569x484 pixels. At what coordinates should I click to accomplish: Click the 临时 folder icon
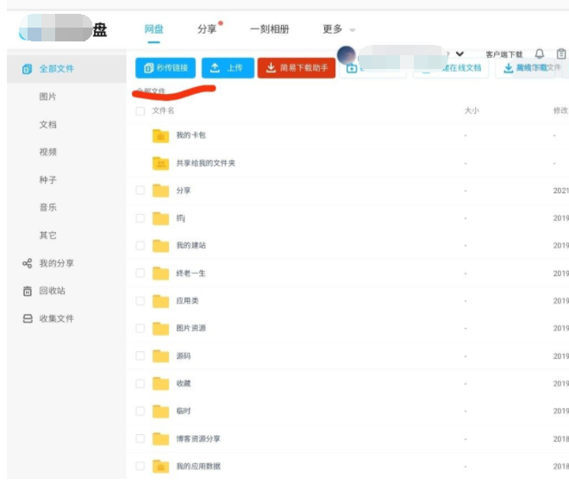(160, 411)
